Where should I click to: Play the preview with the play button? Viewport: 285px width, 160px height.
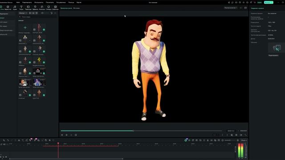click(67, 135)
